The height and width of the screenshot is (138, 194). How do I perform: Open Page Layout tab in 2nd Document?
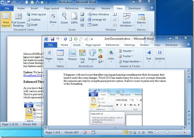[93, 45]
